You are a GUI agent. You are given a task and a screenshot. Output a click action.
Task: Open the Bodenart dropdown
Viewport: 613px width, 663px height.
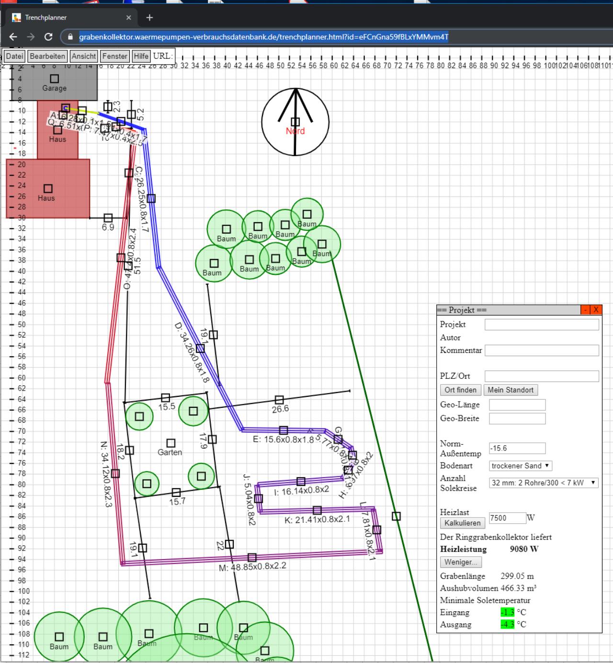pyautogui.click(x=521, y=466)
